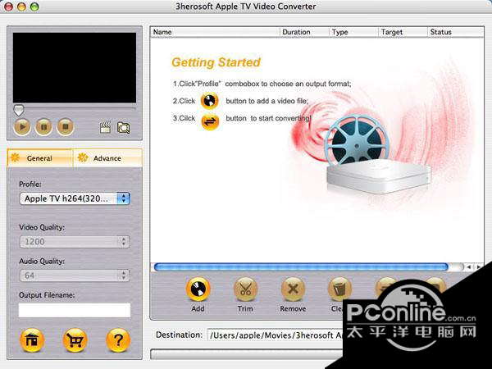
Task: Play the preview video
Action: pyautogui.click(x=22, y=127)
